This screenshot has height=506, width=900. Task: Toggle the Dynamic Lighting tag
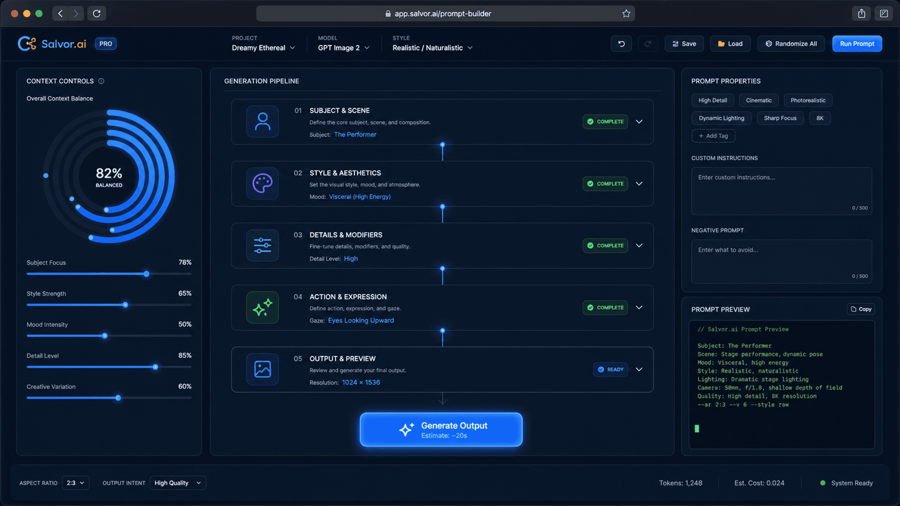pyautogui.click(x=721, y=118)
